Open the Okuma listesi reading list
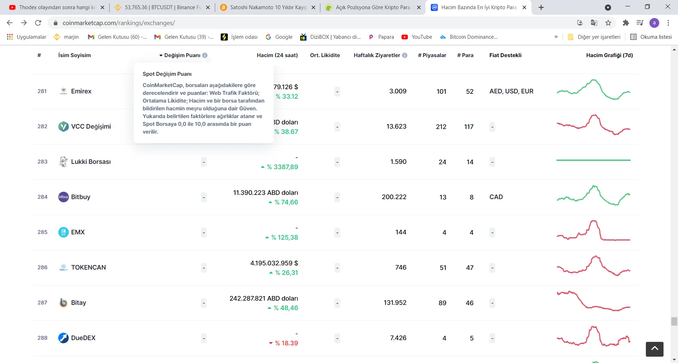The width and height of the screenshot is (678, 363). click(x=651, y=37)
